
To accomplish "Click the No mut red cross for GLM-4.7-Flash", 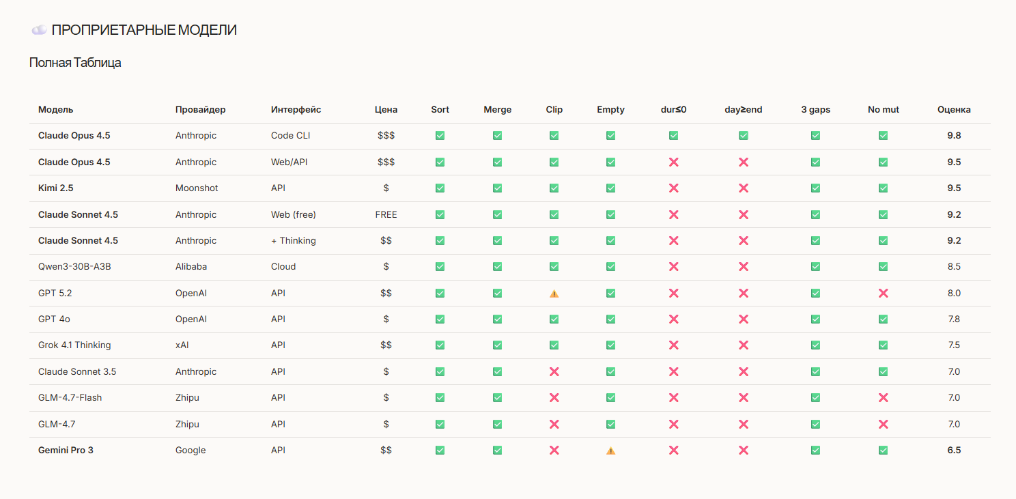I will pyautogui.click(x=883, y=397).
